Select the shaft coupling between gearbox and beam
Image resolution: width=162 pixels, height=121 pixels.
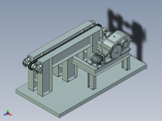pos(109,34)
